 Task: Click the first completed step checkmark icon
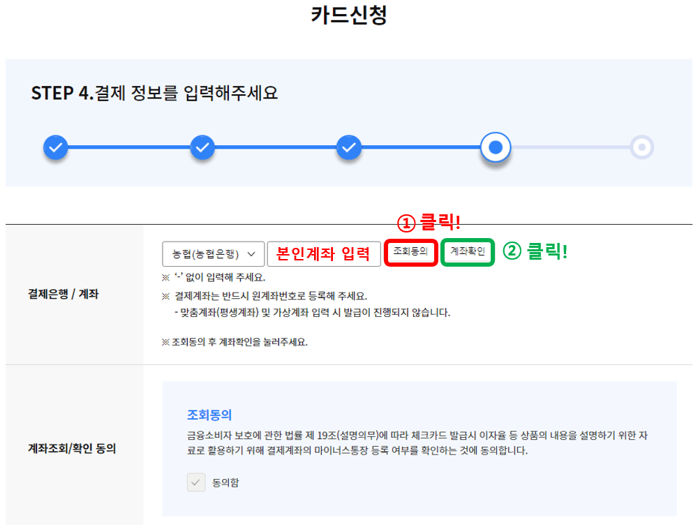coord(55,147)
